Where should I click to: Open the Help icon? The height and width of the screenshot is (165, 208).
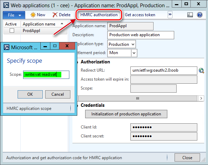[x=200, y=15]
